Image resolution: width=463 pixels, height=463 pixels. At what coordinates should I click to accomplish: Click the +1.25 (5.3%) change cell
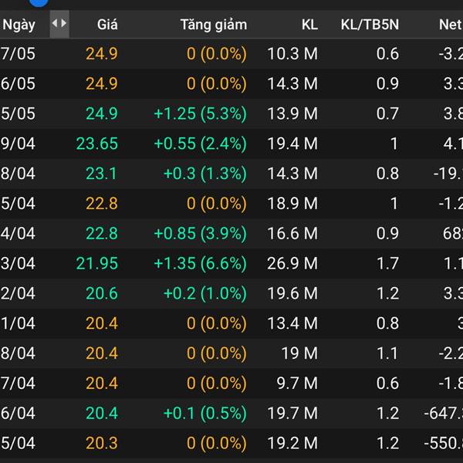point(200,113)
